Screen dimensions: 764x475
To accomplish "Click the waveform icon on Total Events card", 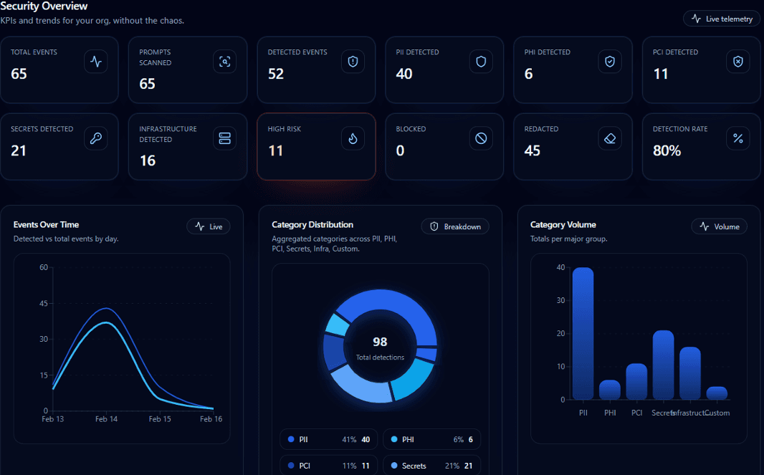I will coord(95,62).
